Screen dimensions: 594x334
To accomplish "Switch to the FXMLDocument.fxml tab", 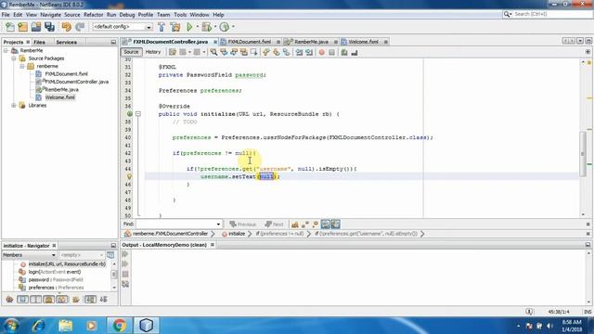I will (x=250, y=42).
